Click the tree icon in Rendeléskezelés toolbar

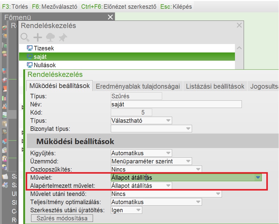pos(50,37)
